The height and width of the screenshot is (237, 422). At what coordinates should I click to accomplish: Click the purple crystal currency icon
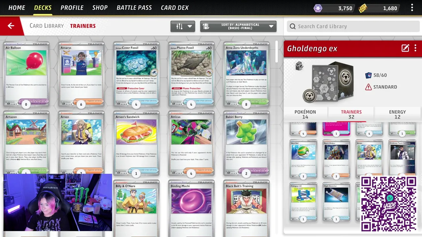pyautogui.click(x=318, y=8)
